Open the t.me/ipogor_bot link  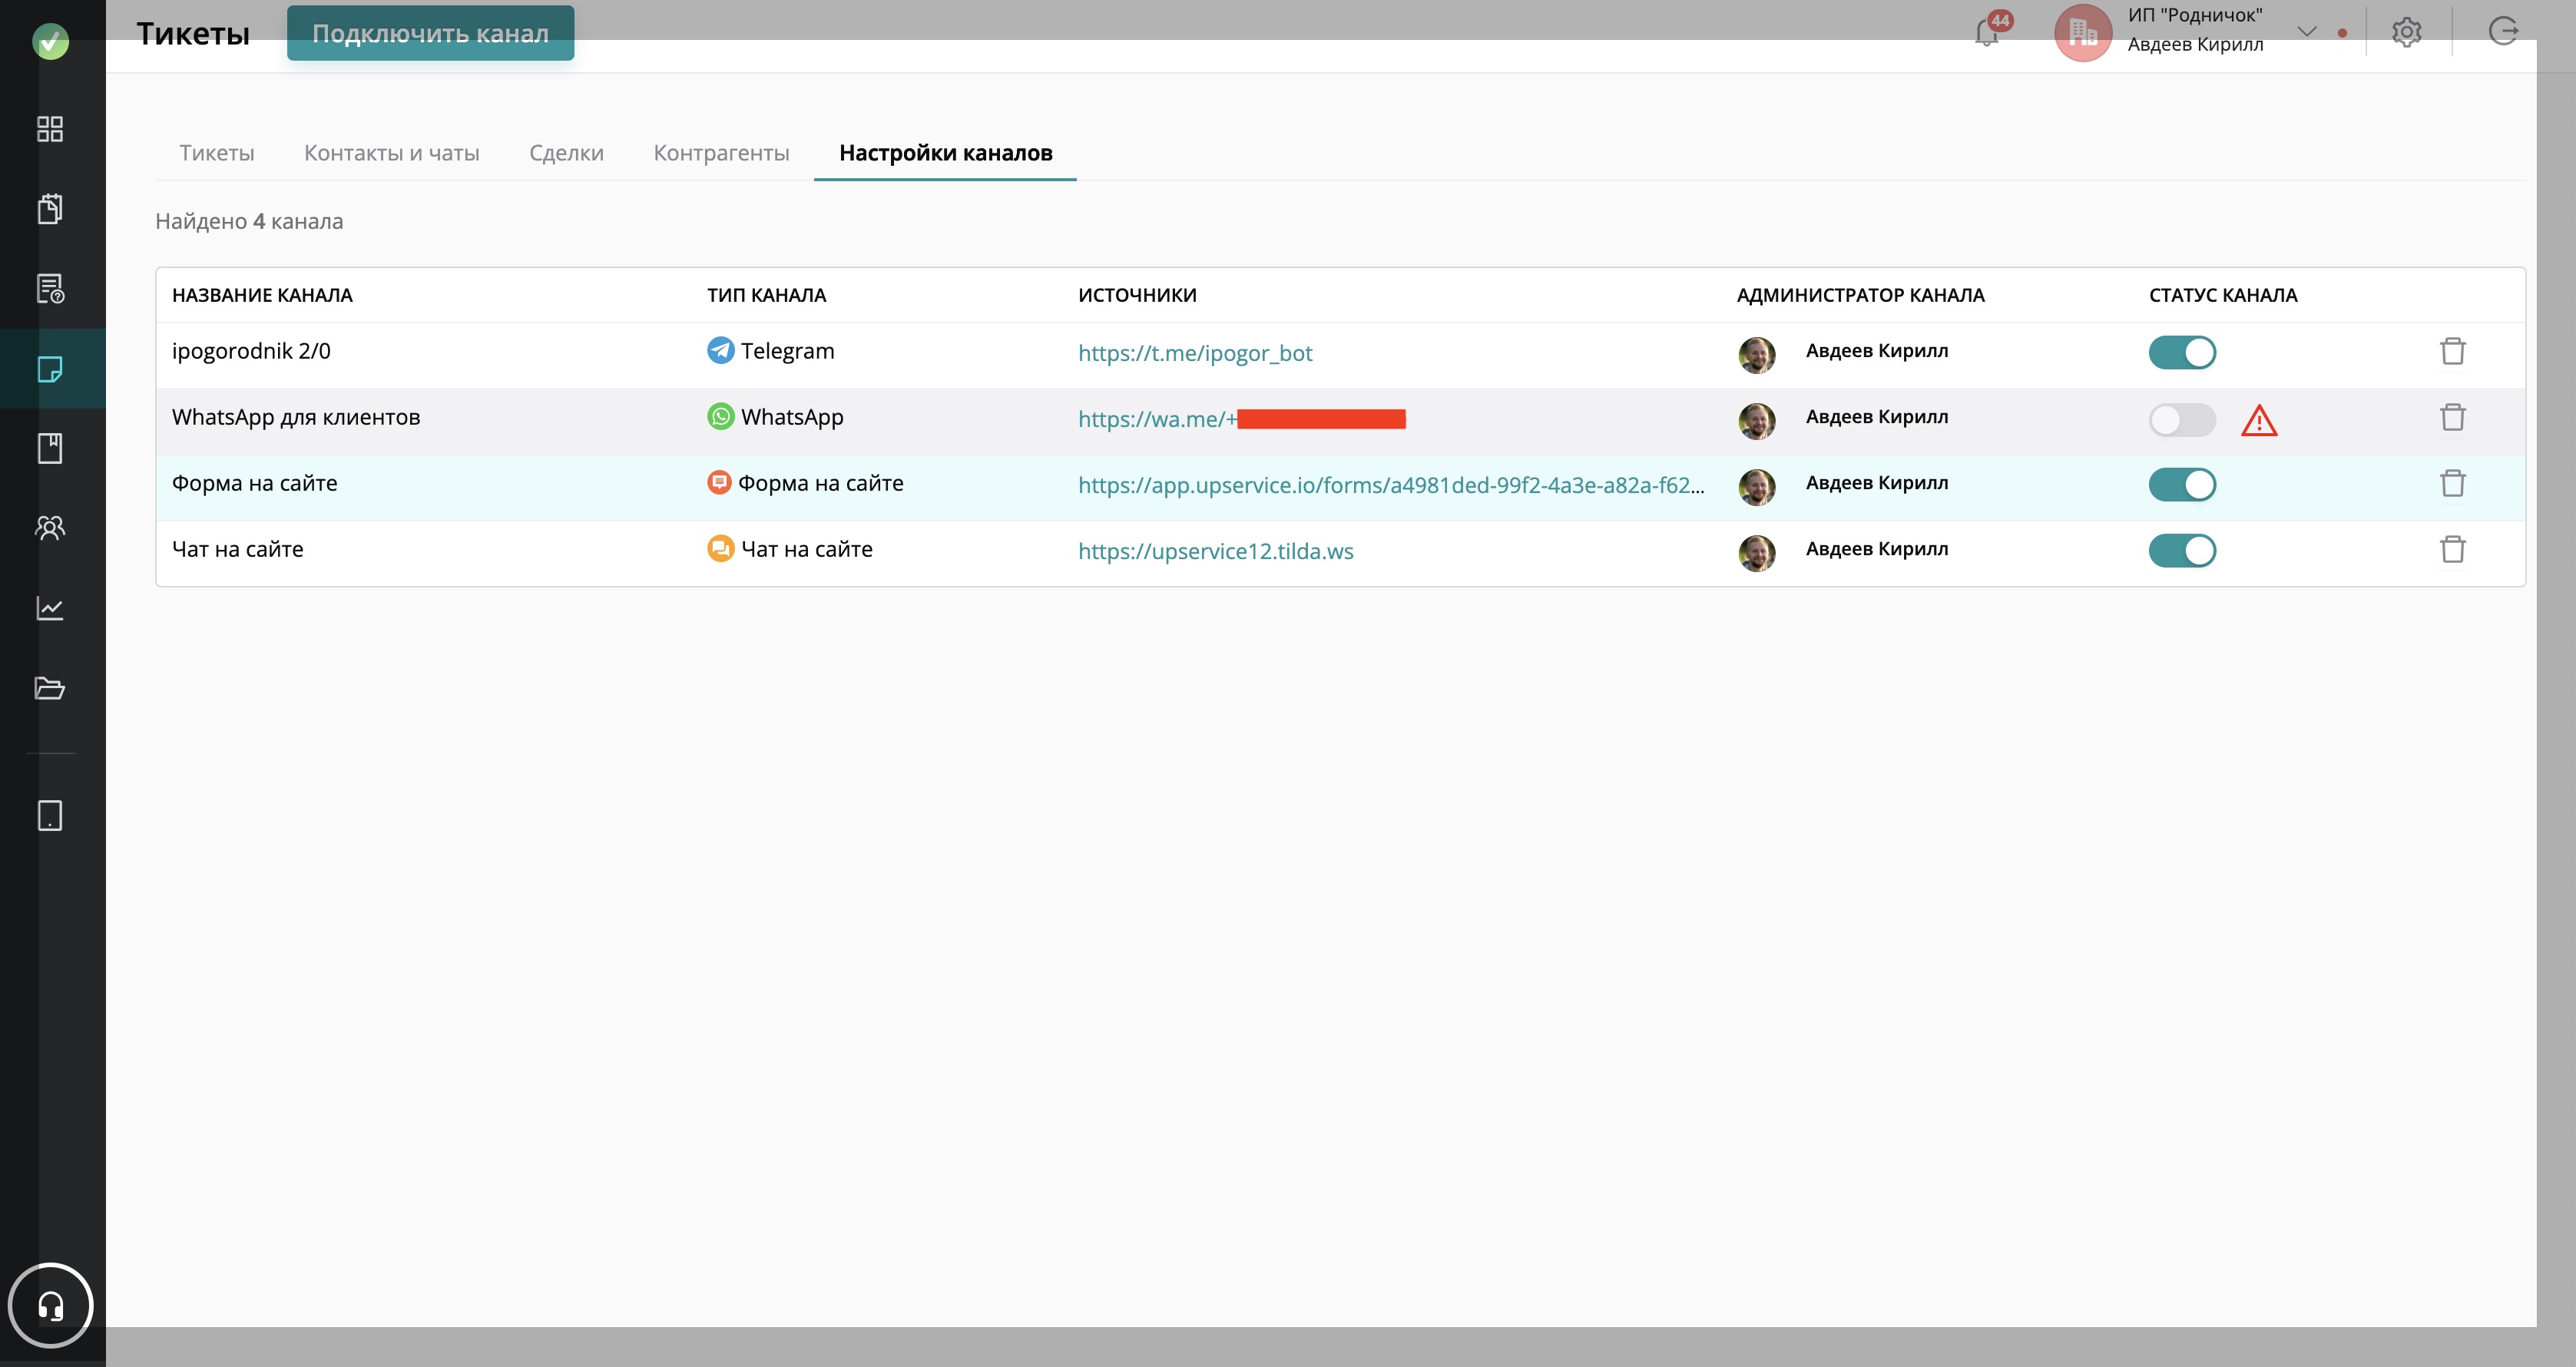[1194, 353]
